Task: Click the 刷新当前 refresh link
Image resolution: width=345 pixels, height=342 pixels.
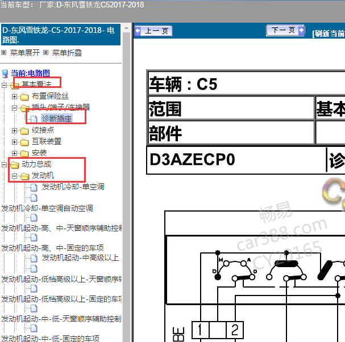Action: pyautogui.click(x=329, y=34)
